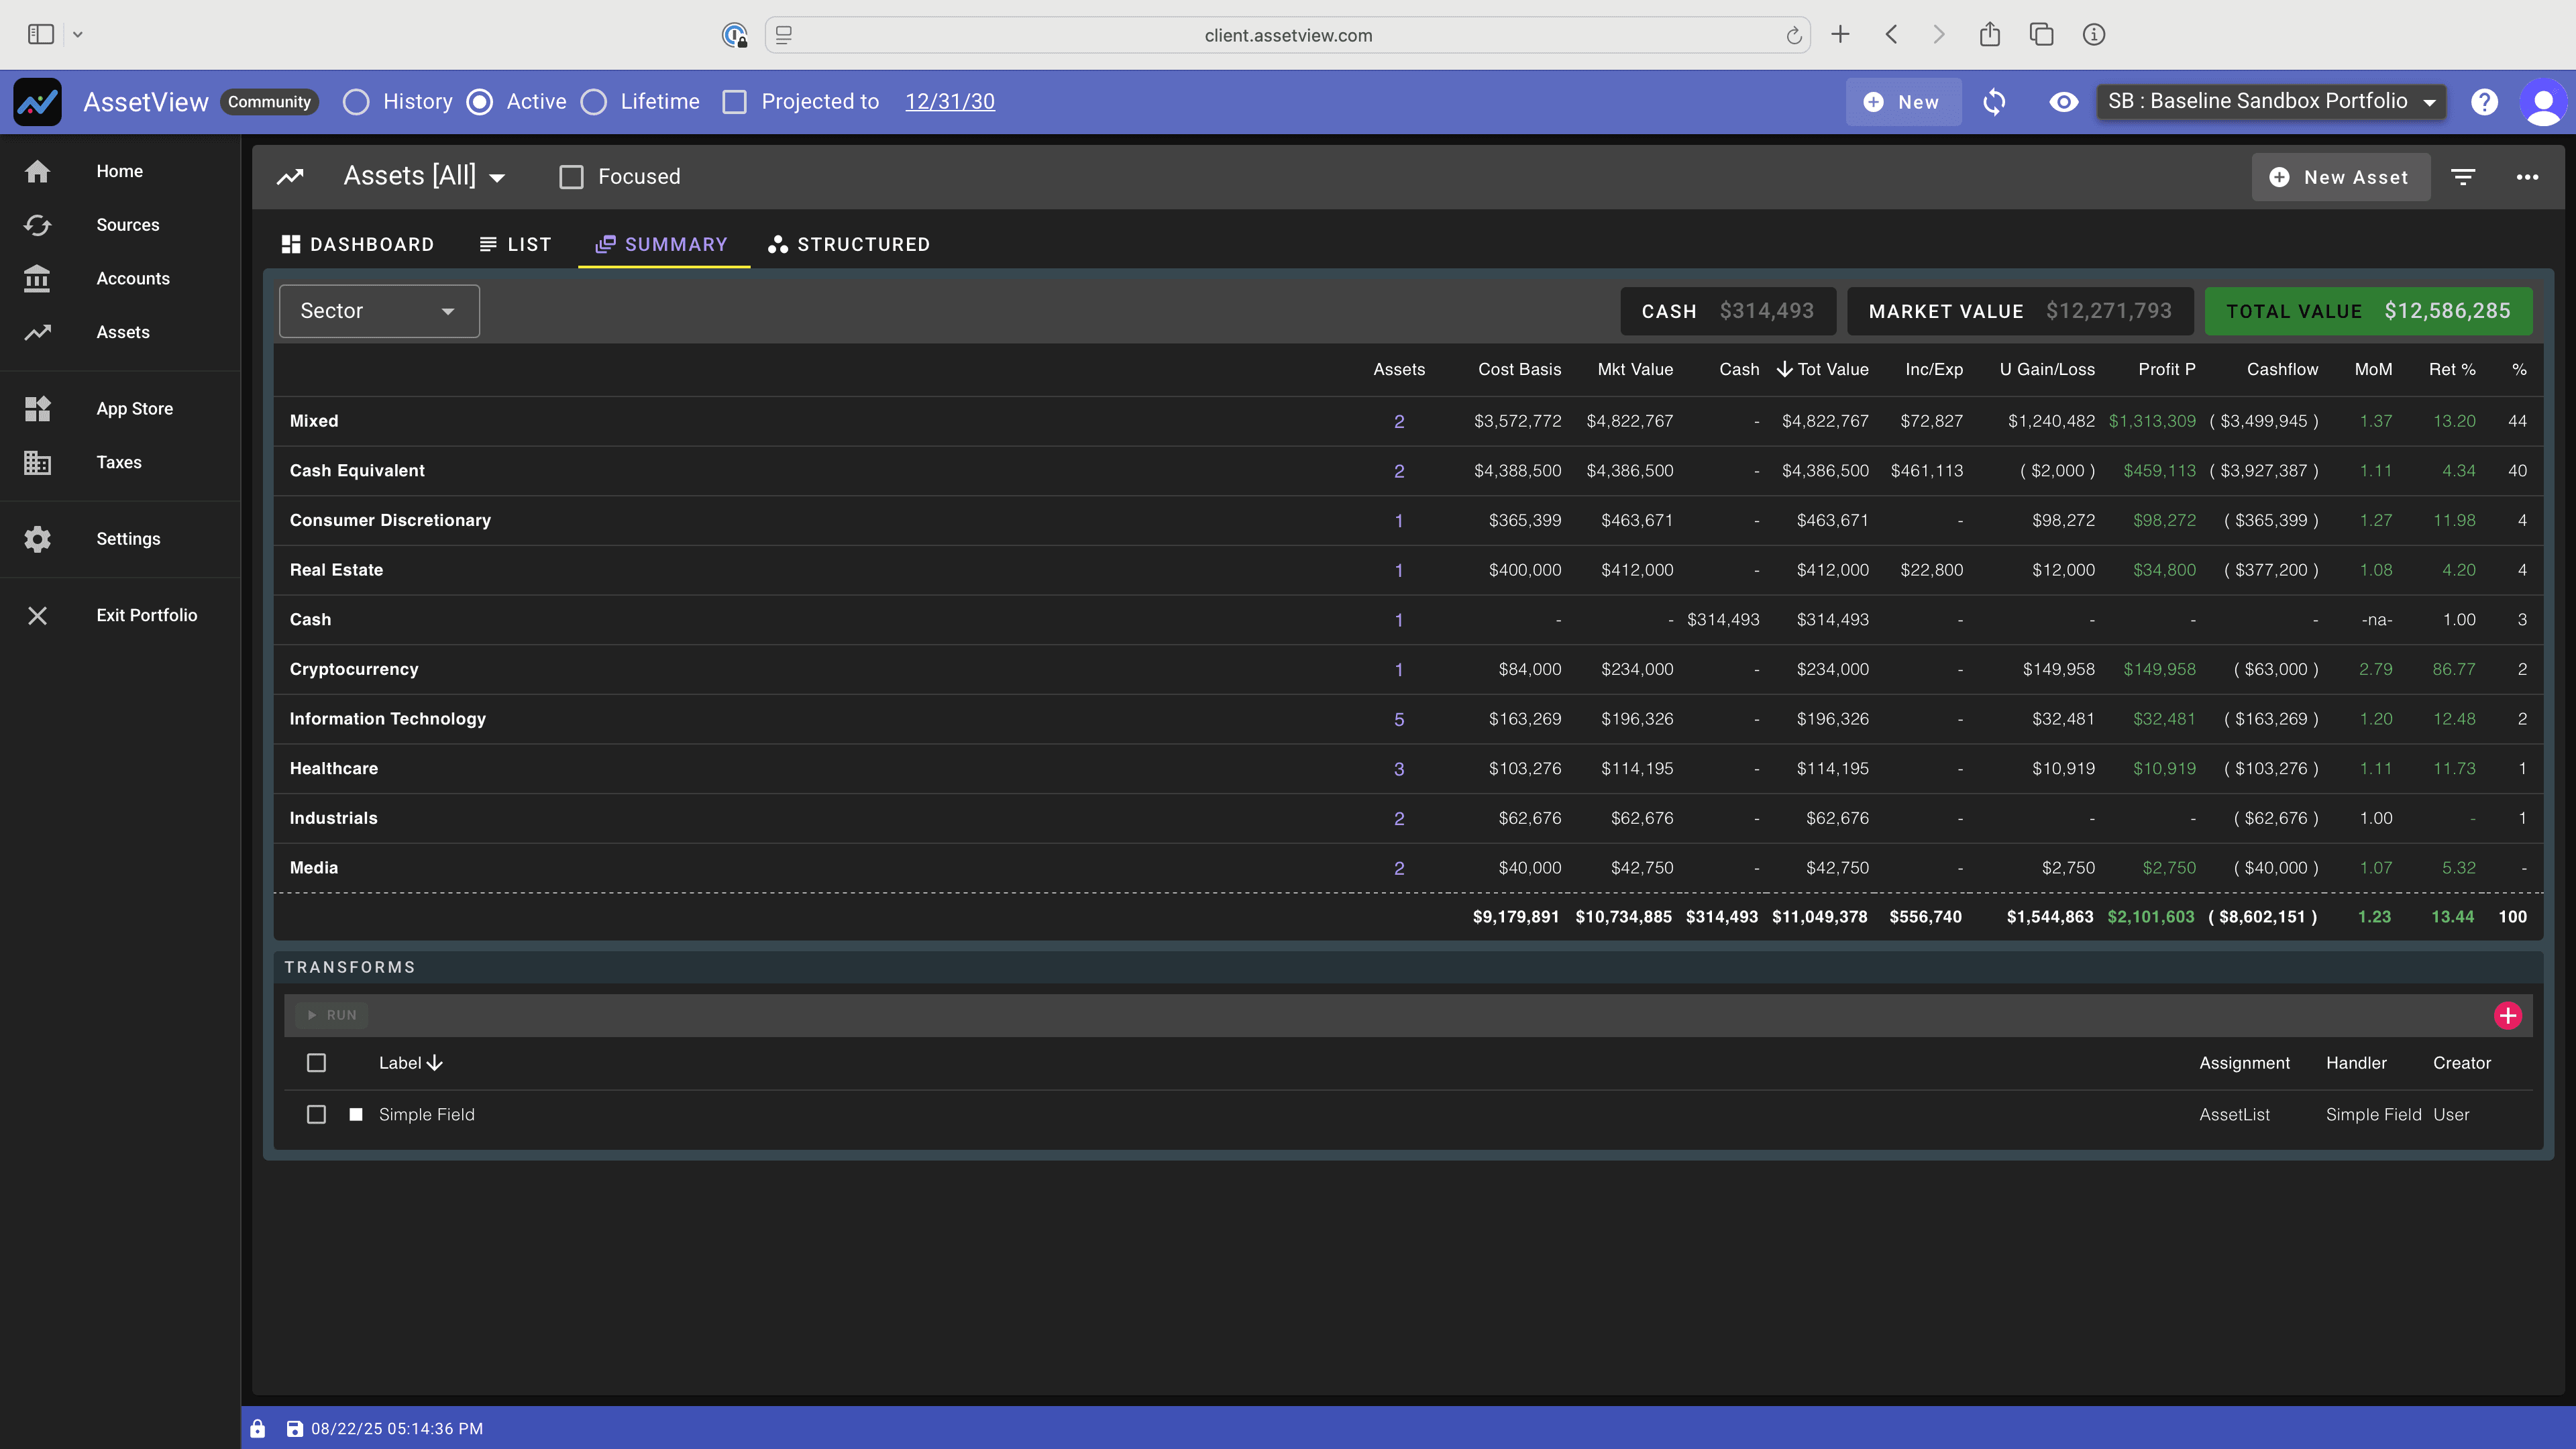The image size is (2576, 1449).
Task: Open the filter icon near New Asset
Action: pos(2463,177)
